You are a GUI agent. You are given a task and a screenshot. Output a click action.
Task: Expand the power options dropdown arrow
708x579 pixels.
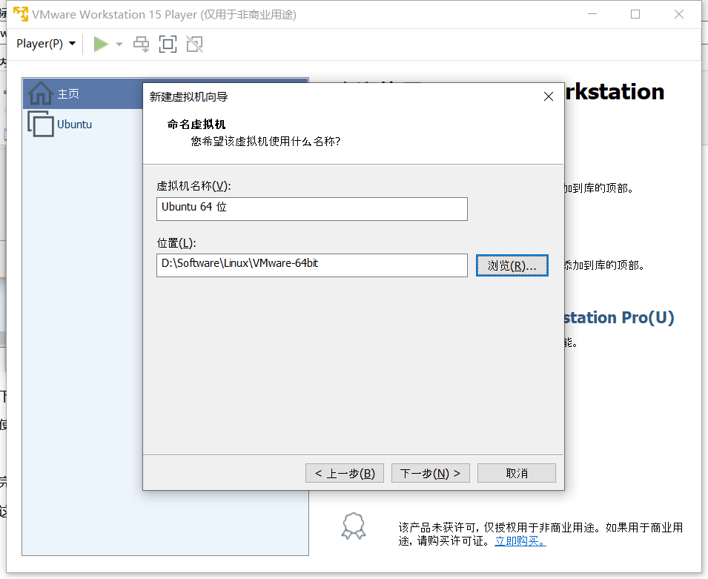(119, 44)
